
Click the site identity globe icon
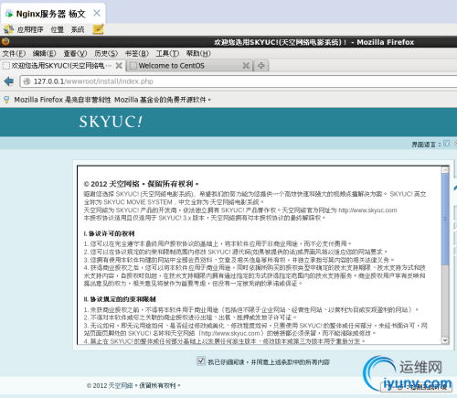27,81
